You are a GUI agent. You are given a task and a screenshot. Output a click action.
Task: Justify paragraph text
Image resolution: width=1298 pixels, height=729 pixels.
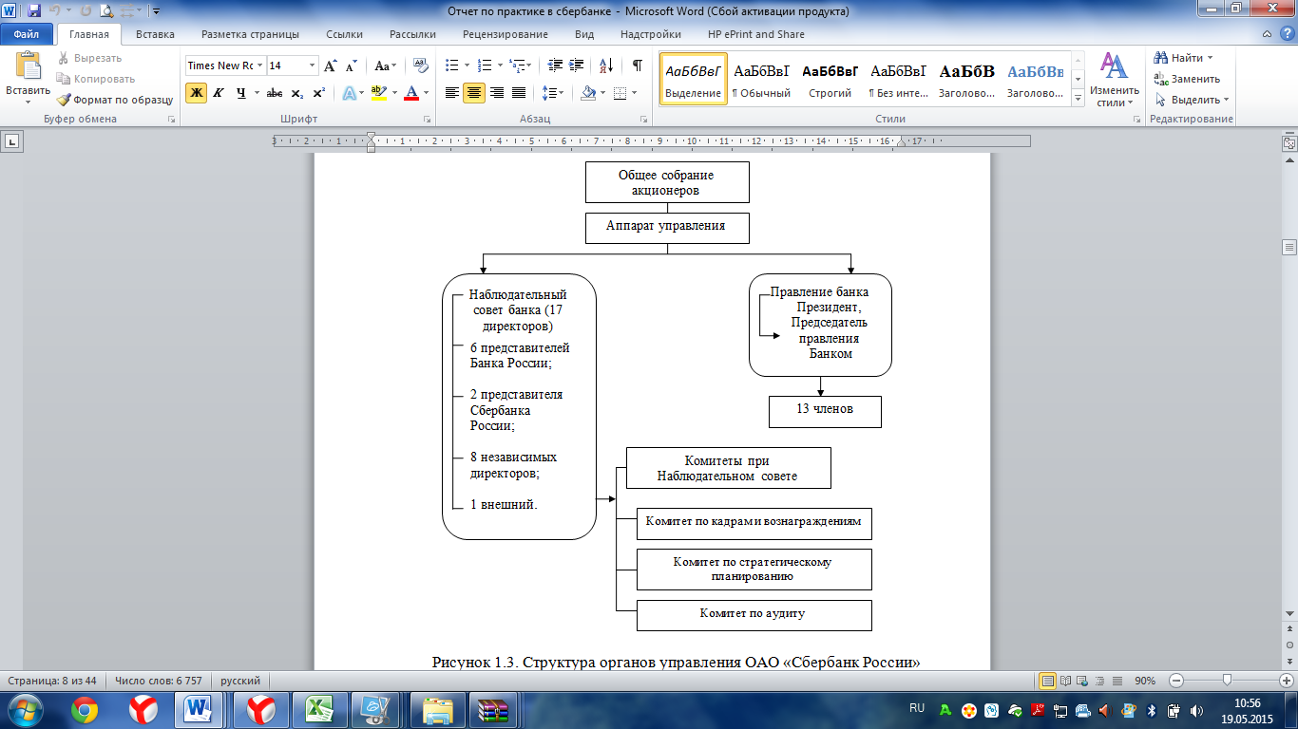pos(519,93)
